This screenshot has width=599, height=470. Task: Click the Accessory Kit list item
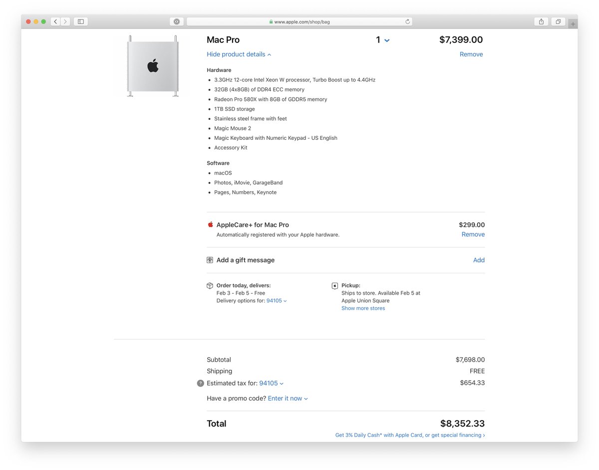click(x=231, y=148)
